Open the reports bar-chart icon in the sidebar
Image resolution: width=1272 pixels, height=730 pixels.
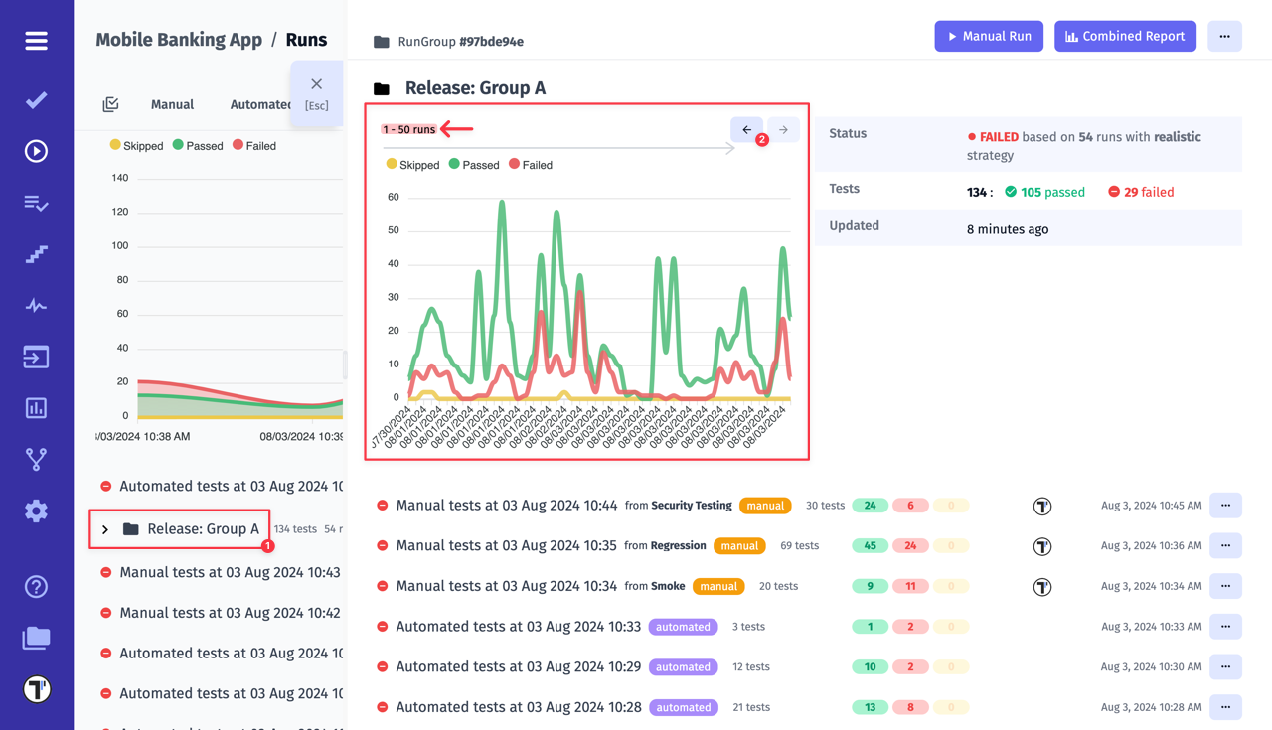[36, 407]
